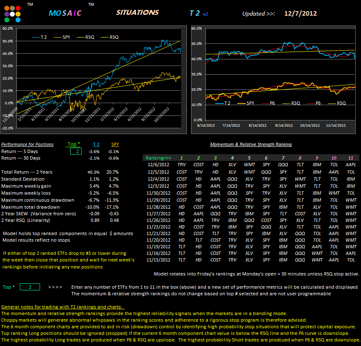The height and width of the screenshot is (346, 361).
Task: Click the 11/30/2012 ranking row date
Action: (x=158, y=193)
